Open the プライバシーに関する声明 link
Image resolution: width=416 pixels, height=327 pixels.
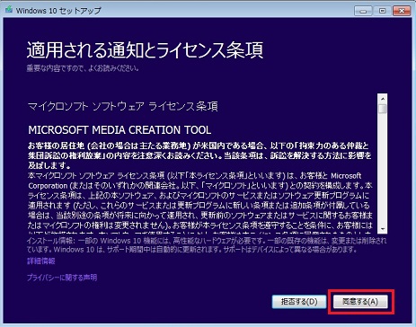click(x=62, y=278)
